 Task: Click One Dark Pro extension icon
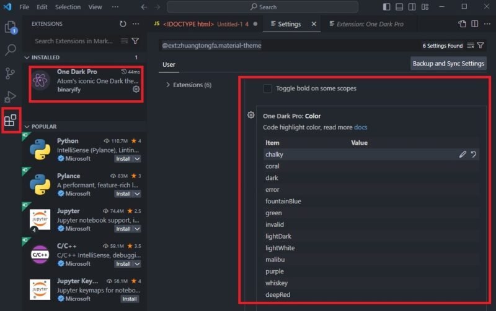click(x=40, y=80)
